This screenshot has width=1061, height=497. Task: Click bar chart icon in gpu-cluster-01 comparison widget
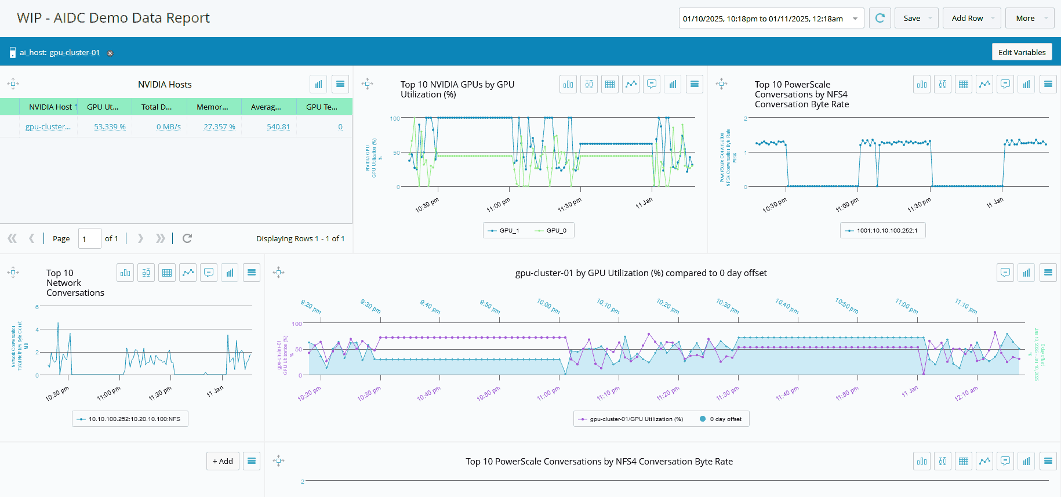(x=1026, y=273)
